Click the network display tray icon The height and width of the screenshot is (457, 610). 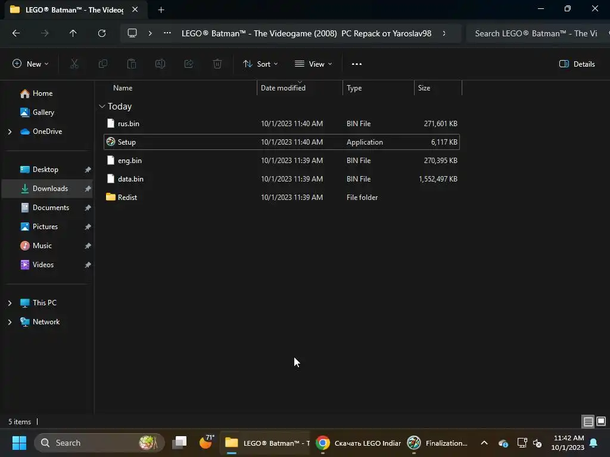pos(522,443)
